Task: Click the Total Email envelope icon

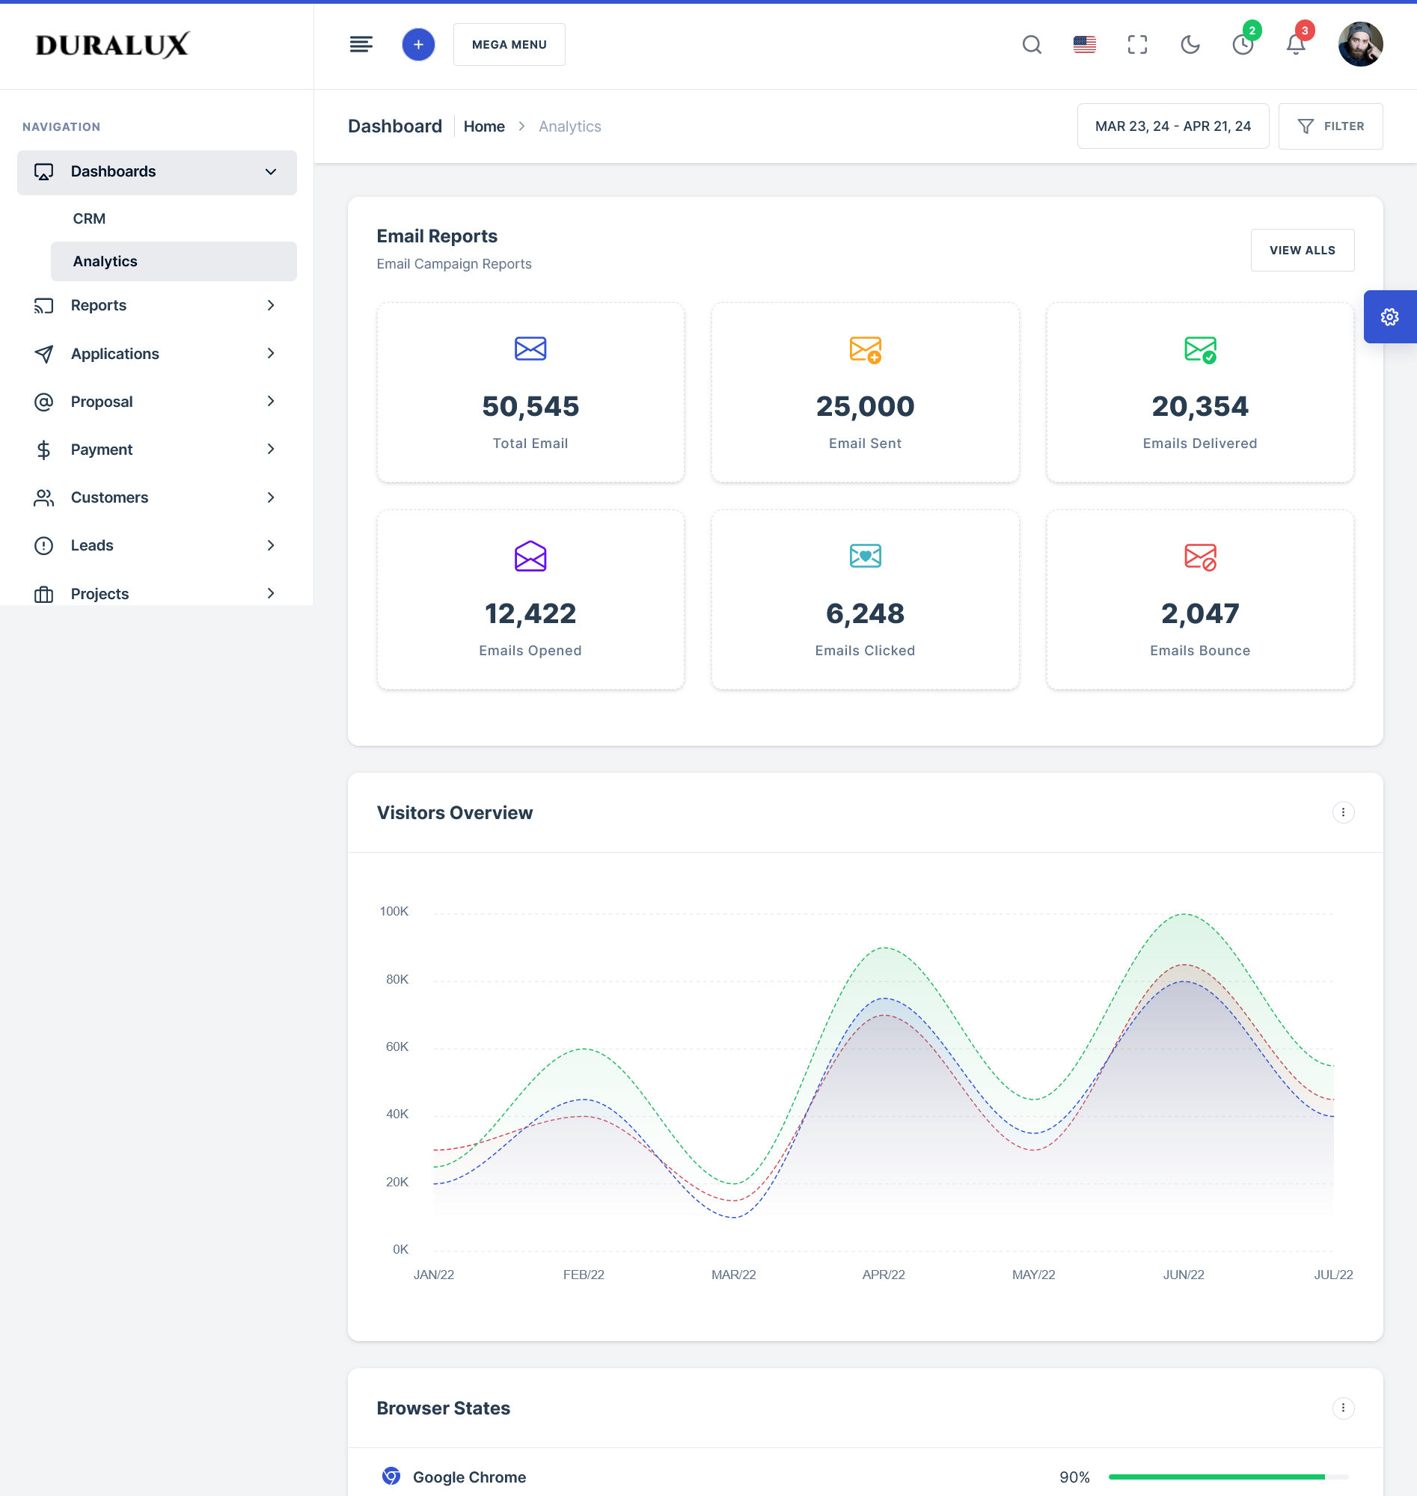Action: coord(530,348)
